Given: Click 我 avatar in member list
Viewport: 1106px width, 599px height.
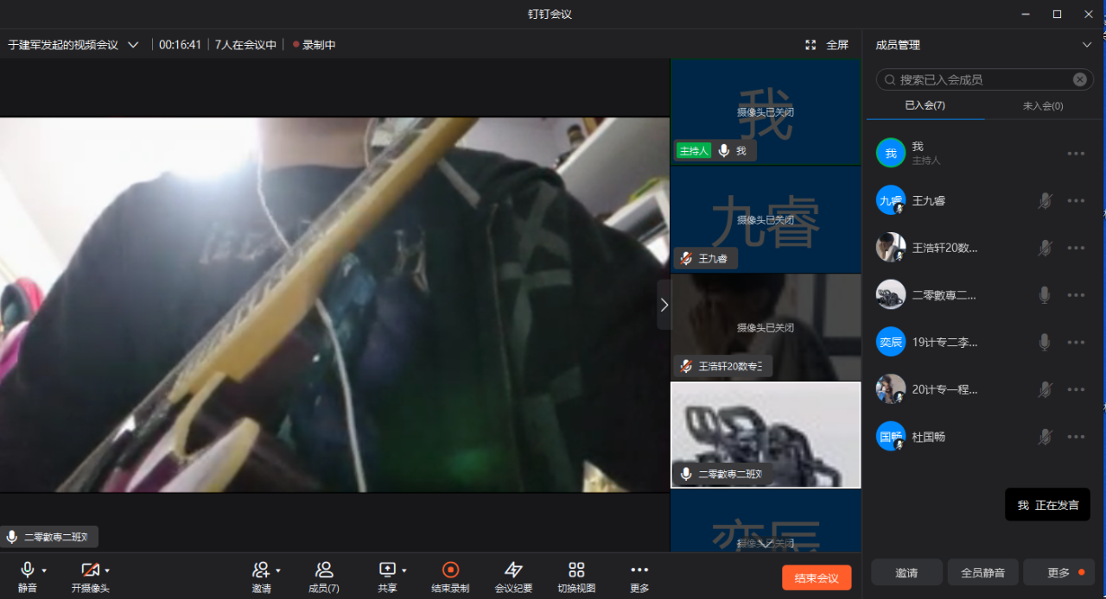Looking at the screenshot, I should 891,153.
